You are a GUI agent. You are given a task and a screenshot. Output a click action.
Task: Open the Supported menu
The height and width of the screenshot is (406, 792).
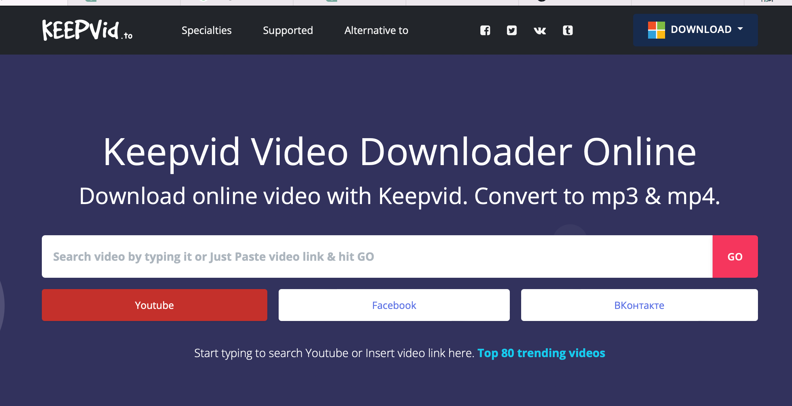(288, 30)
